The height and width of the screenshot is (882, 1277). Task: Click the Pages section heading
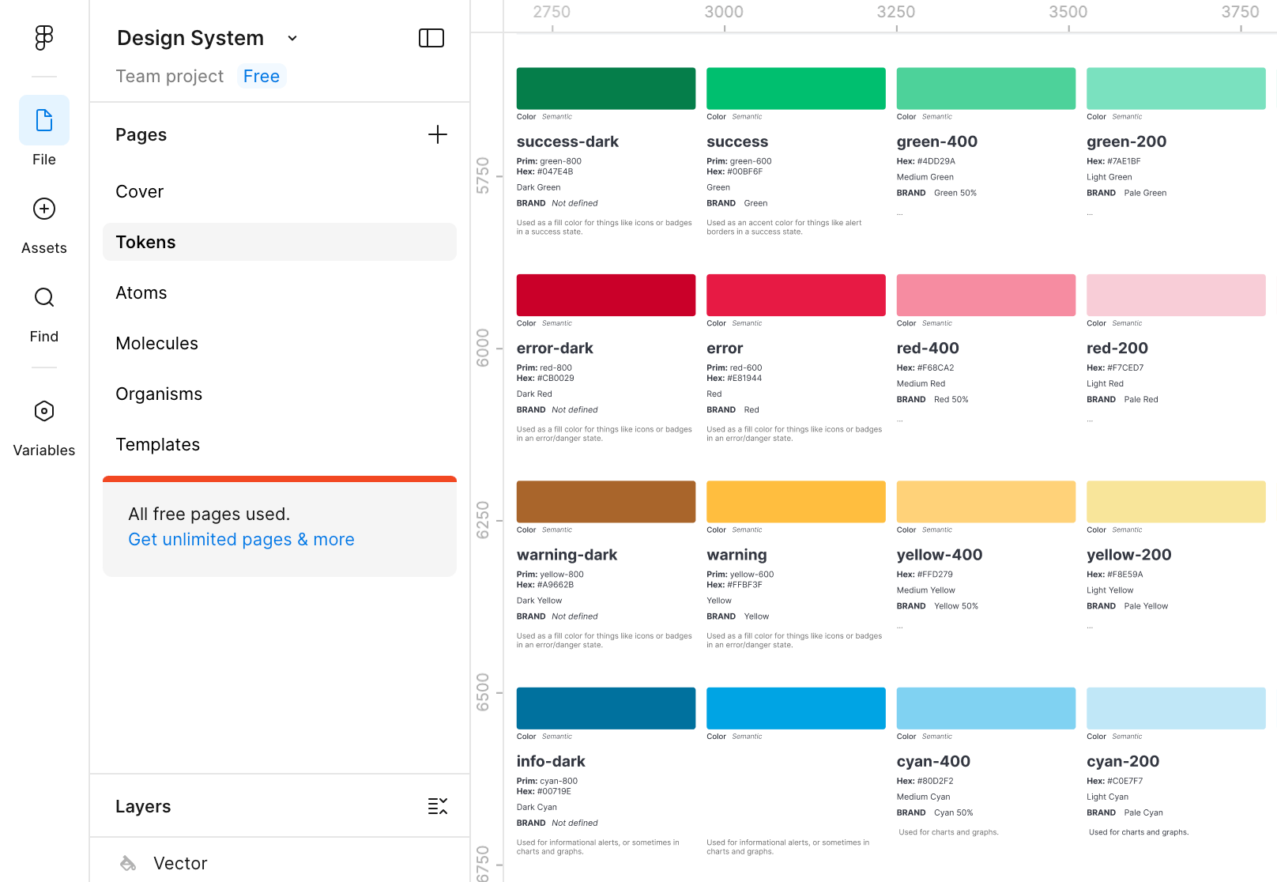click(x=141, y=134)
